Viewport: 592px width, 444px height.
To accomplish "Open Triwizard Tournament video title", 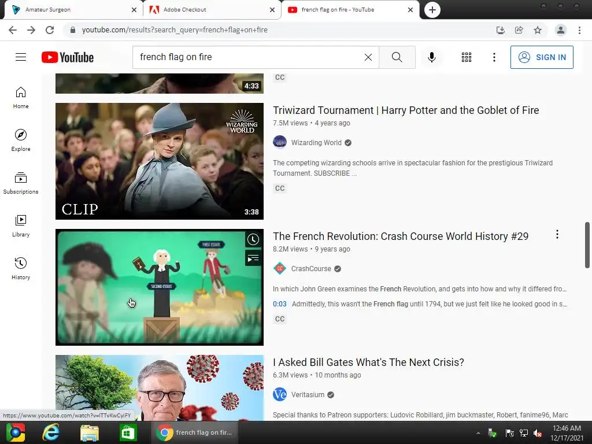I will [x=406, y=110].
